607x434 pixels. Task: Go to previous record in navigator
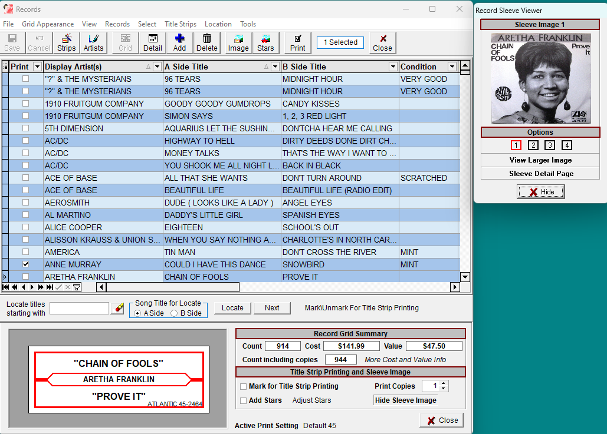pos(23,287)
